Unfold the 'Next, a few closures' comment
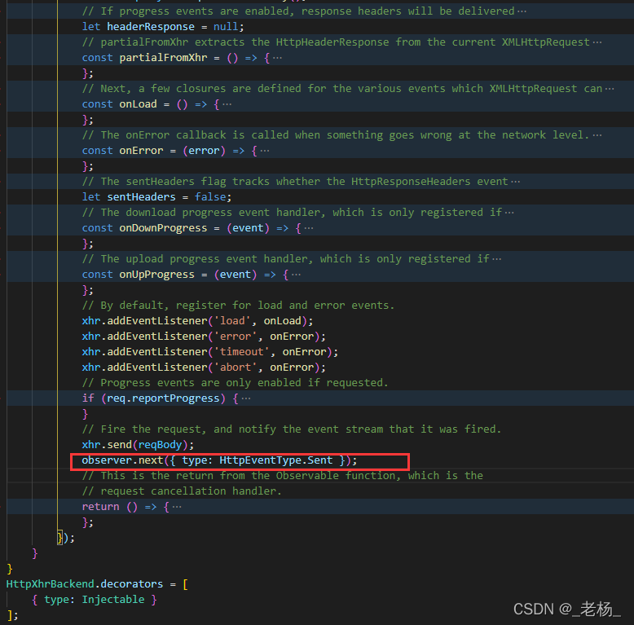634x625 pixels. click(610, 89)
